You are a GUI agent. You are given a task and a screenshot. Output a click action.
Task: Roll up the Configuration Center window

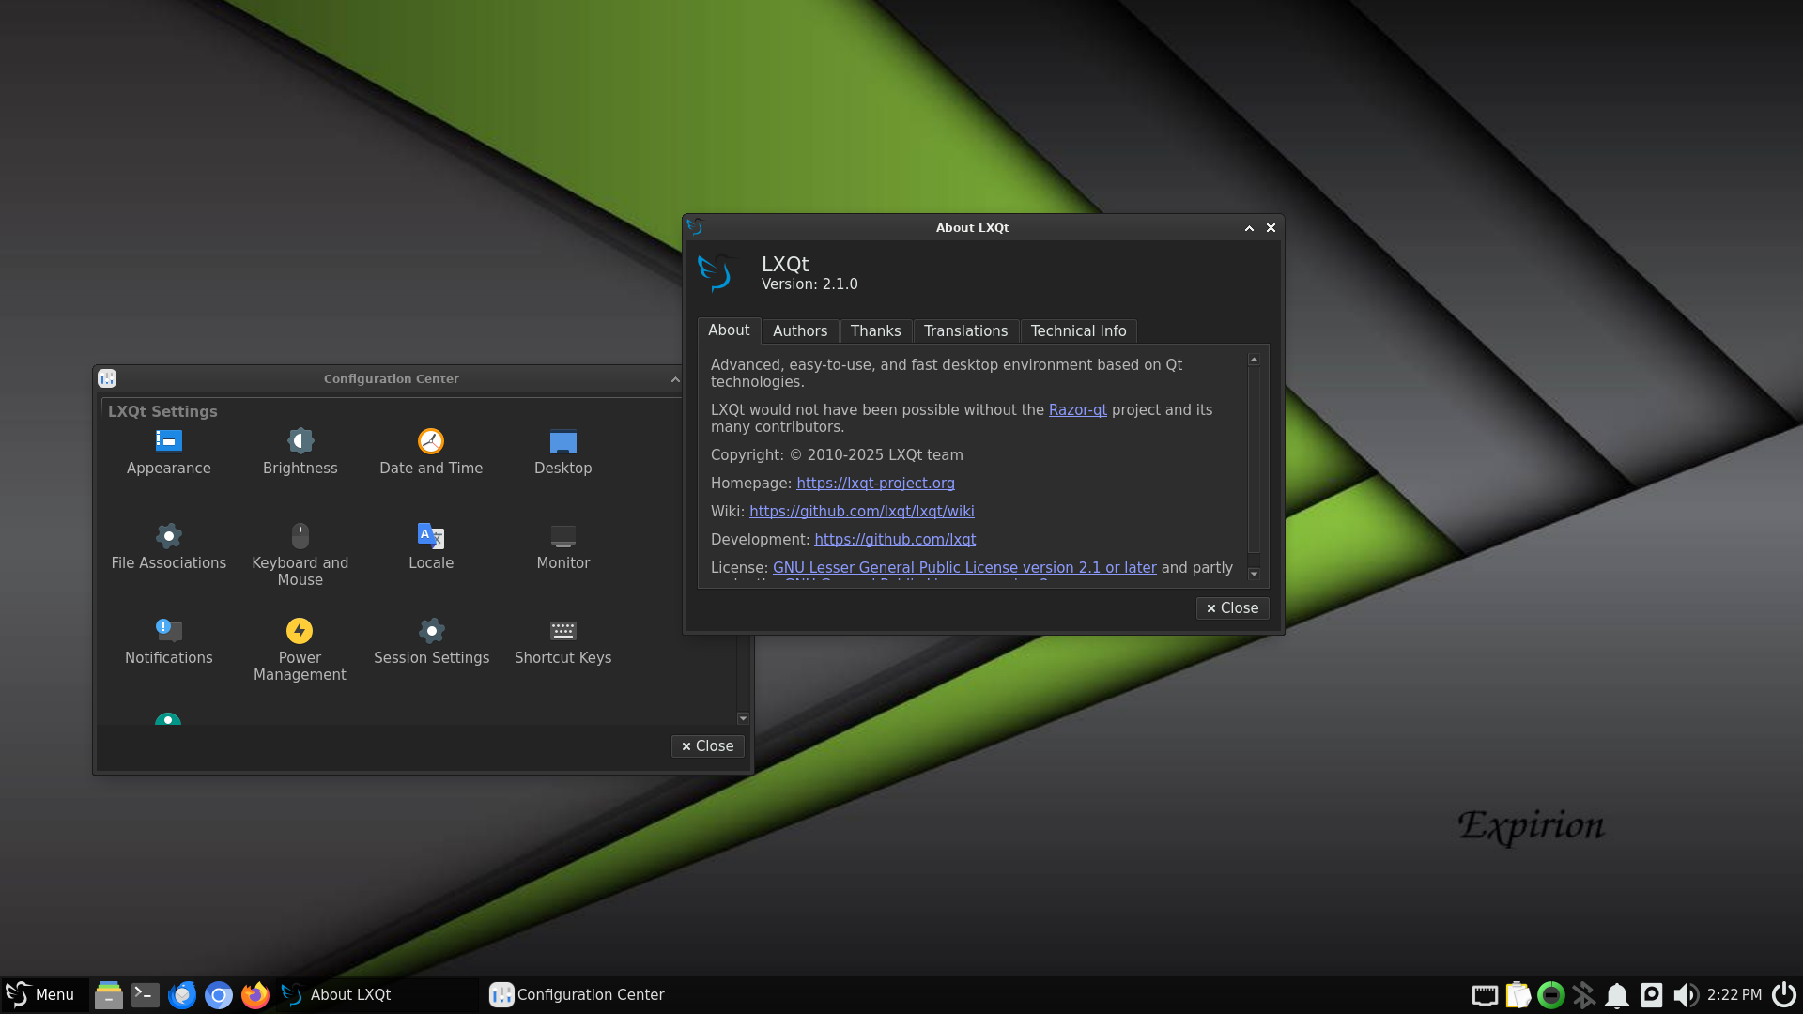click(x=675, y=379)
